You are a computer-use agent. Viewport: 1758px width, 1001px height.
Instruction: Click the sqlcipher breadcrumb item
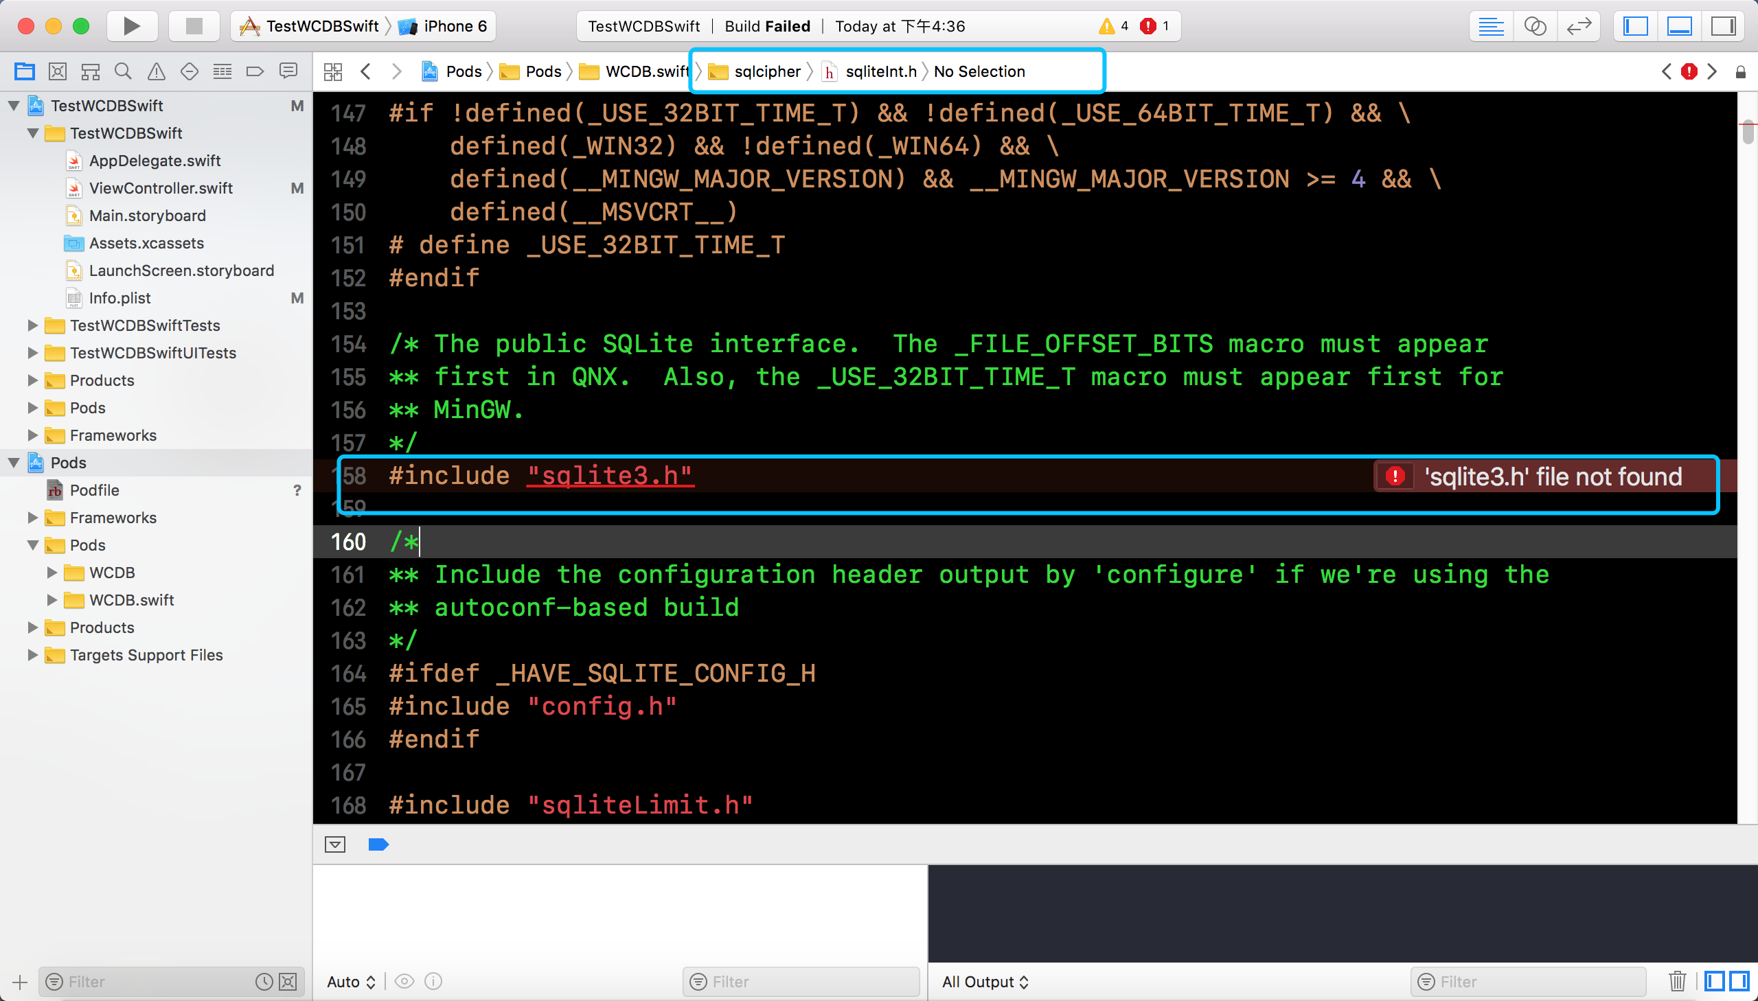[766, 71]
